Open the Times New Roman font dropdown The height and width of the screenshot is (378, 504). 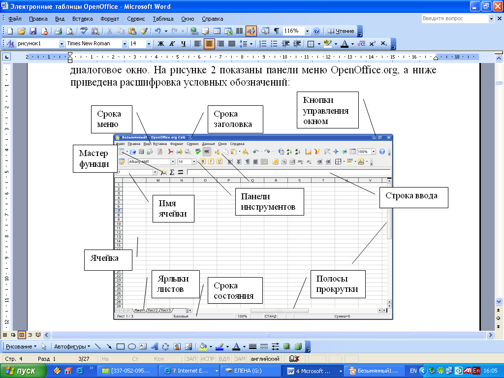125,44
